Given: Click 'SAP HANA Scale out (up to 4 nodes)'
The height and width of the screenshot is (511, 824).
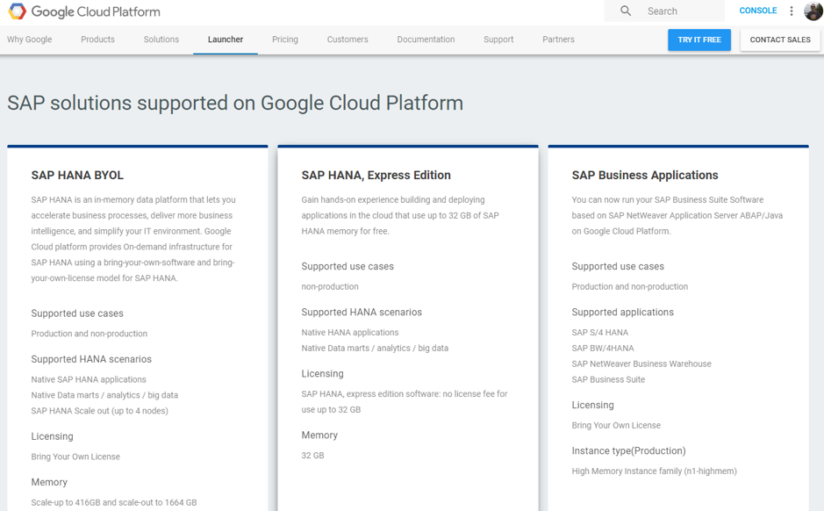Looking at the screenshot, I should tap(99, 411).
